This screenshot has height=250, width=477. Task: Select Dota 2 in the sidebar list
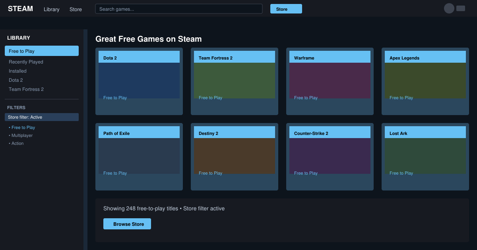(16, 80)
